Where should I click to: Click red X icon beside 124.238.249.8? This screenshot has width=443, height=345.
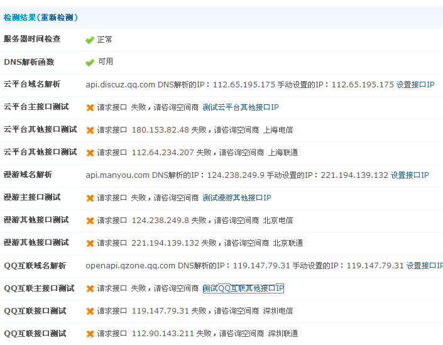tap(90, 221)
